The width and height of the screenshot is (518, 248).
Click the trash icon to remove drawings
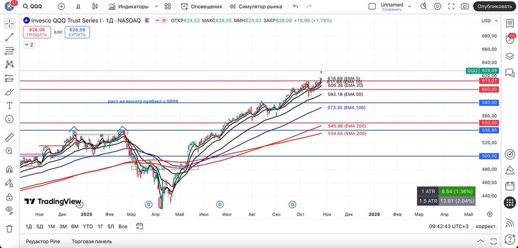9,229
